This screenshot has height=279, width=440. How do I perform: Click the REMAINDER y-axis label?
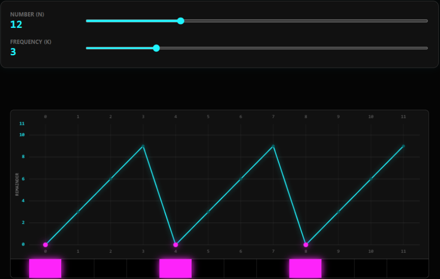18,184
